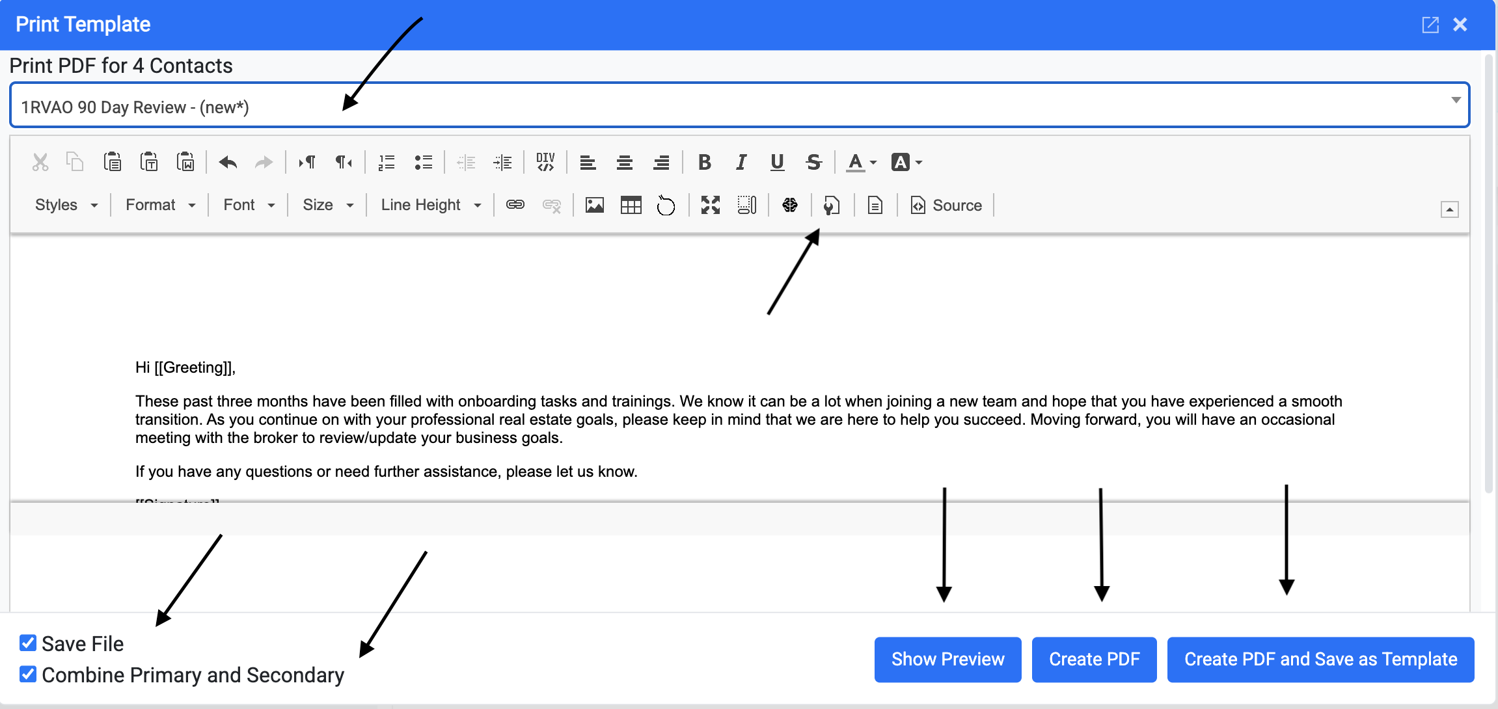Viewport: 1498px width, 709px height.
Task: Toggle Strikethrough formatting
Action: click(x=813, y=163)
